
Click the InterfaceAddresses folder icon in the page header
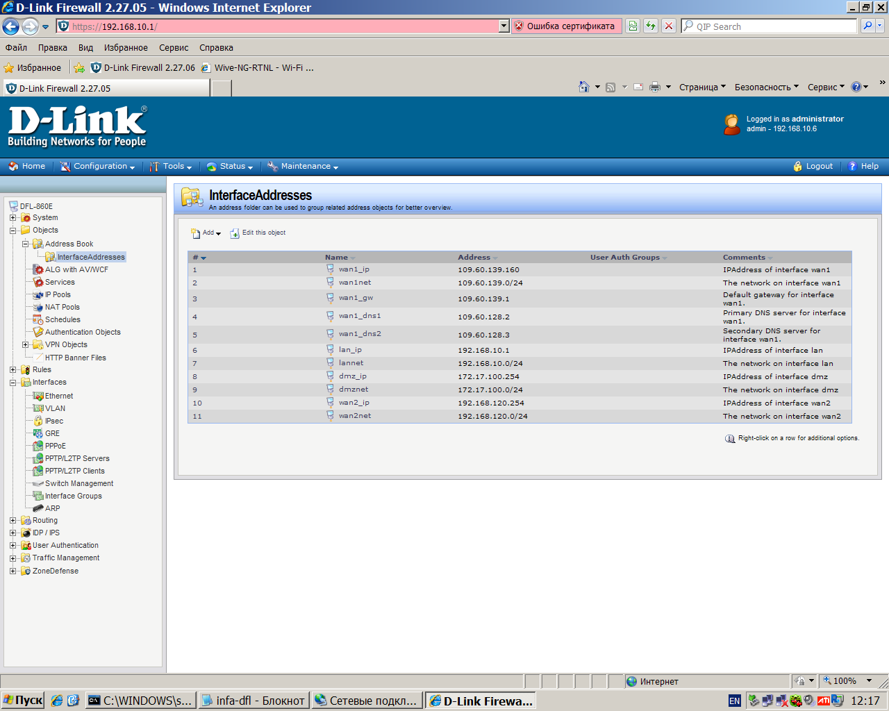[x=192, y=198]
